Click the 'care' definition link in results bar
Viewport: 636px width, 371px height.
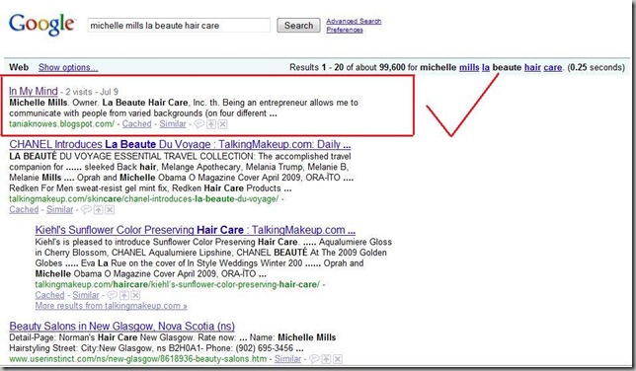point(553,67)
